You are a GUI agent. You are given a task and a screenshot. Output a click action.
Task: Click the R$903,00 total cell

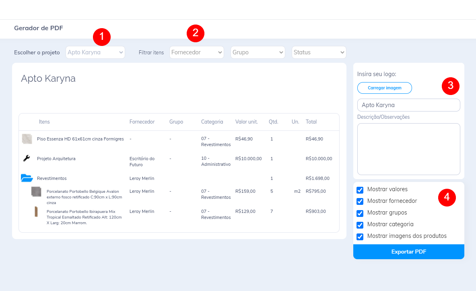(x=316, y=211)
